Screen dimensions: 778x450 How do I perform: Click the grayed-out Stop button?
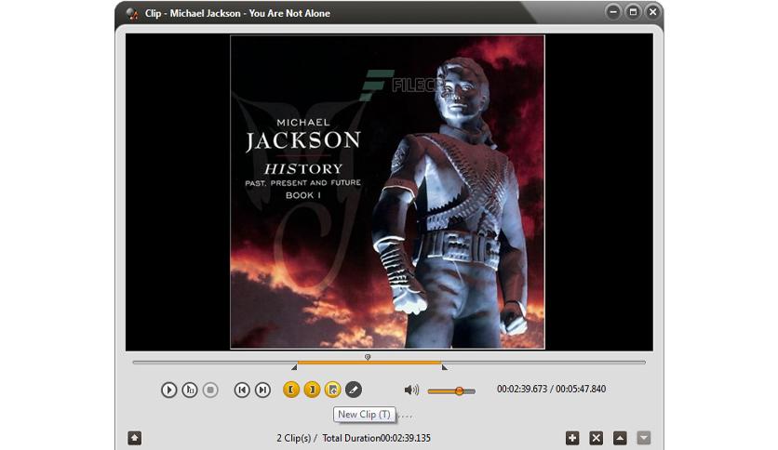(210, 390)
